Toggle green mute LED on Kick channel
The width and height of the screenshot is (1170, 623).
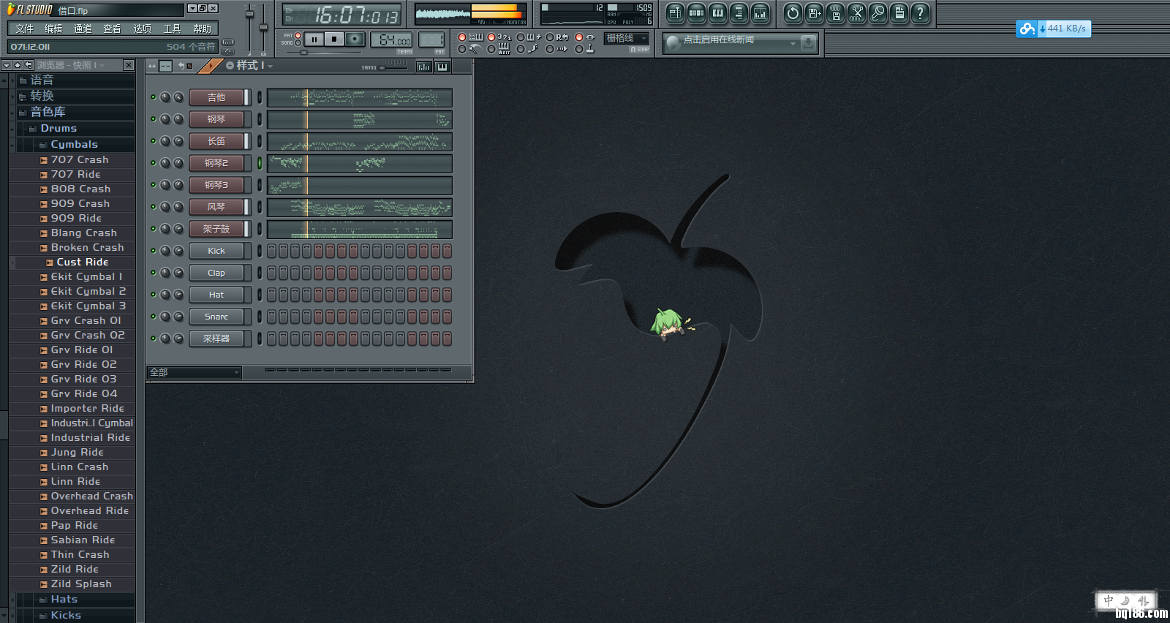click(154, 251)
